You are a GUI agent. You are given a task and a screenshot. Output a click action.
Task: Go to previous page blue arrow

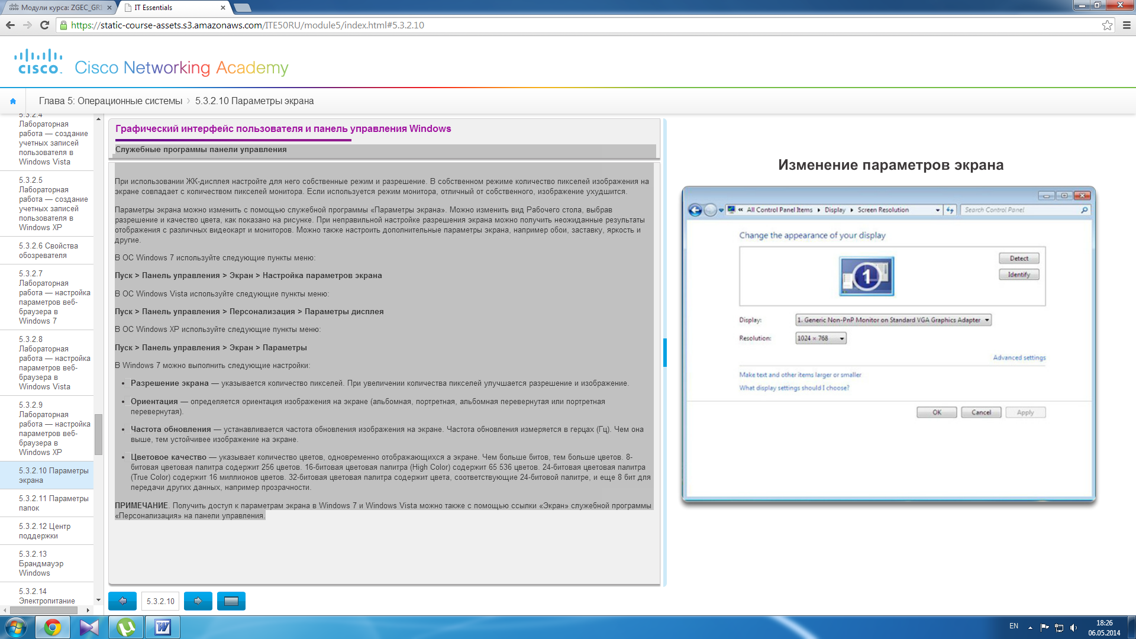pos(122,601)
